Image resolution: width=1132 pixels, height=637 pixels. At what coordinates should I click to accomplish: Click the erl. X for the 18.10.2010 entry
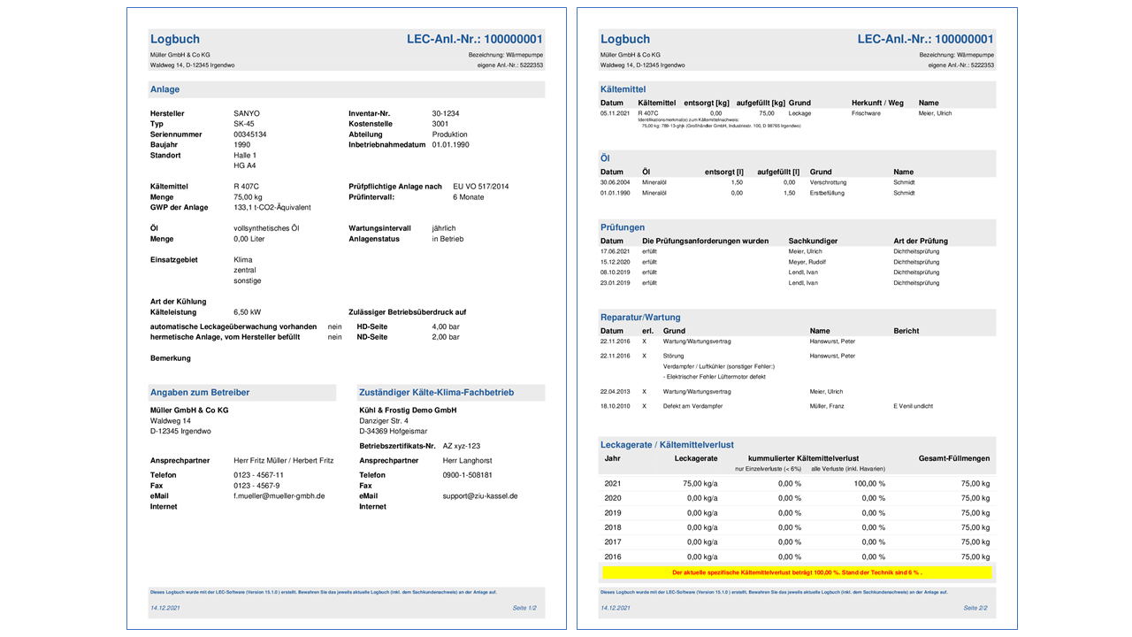pyautogui.click(x=644, y=406)
